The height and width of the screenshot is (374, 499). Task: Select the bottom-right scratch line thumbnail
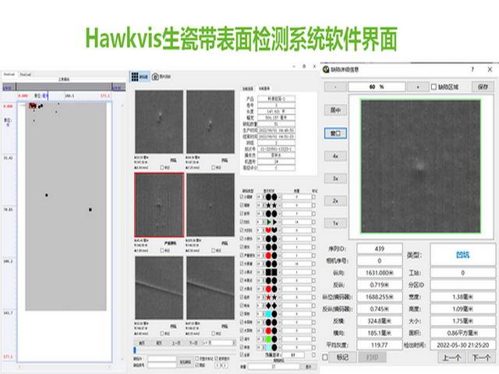tap(211, 288)
